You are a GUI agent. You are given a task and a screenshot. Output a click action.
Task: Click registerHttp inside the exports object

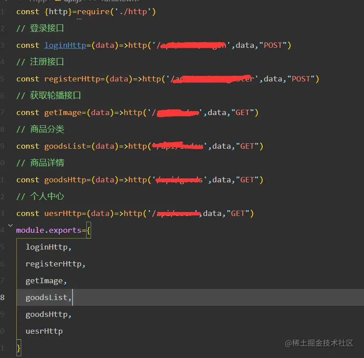[x=54, y=264]
